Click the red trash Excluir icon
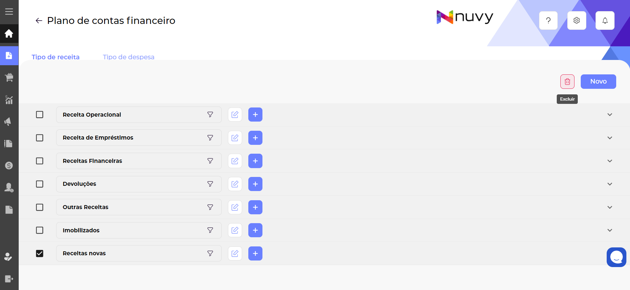630x290 pixels. (567, 82)
